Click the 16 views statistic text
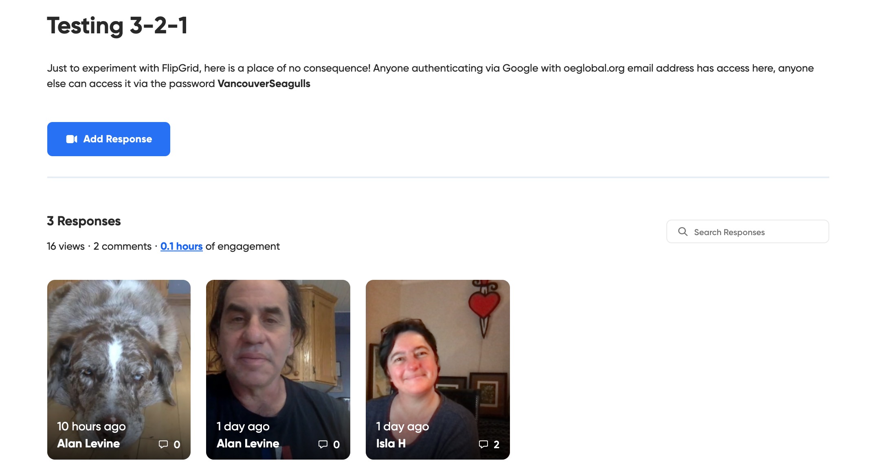The width and height of the screenshot is (892, 471). click(66, 246)
